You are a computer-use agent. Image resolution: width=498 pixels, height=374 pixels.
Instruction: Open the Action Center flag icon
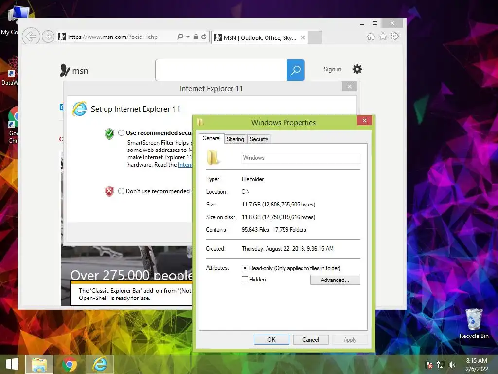coord(428,365)
